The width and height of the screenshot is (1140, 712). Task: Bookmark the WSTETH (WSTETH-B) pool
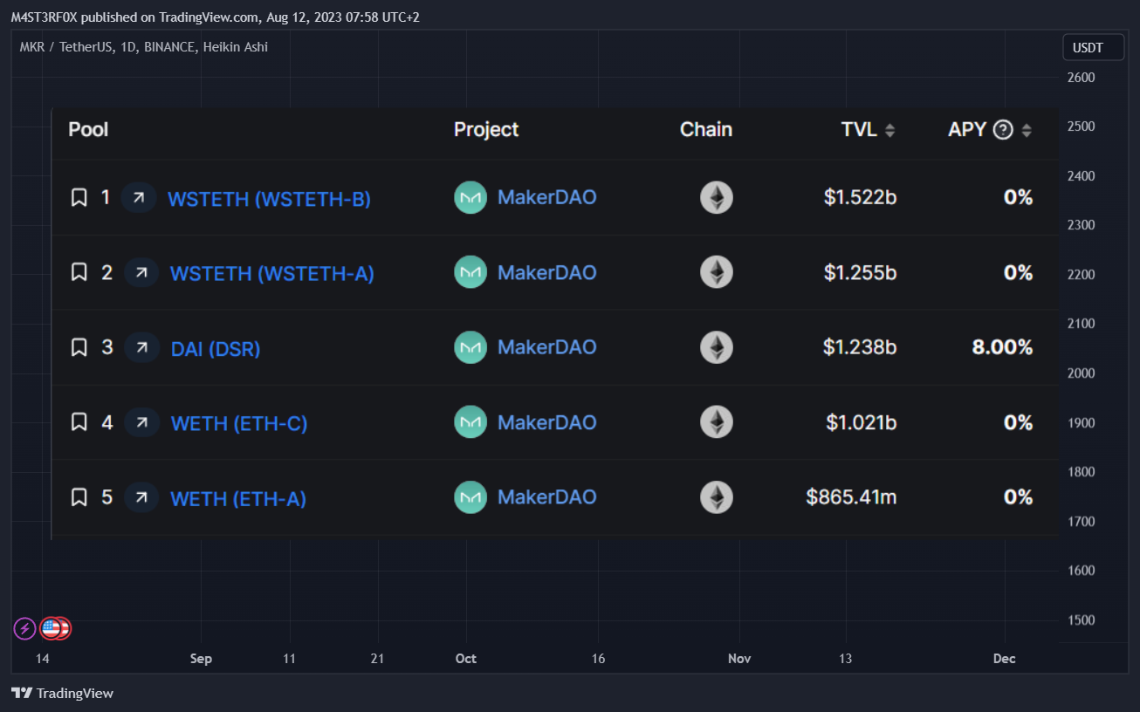(79, 198)
